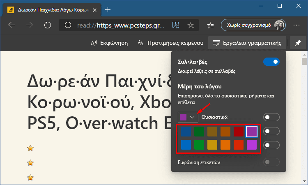This screenshot has height=185, width=308.
Task: Pick the bright green color swatch
Action: point(199,145)
